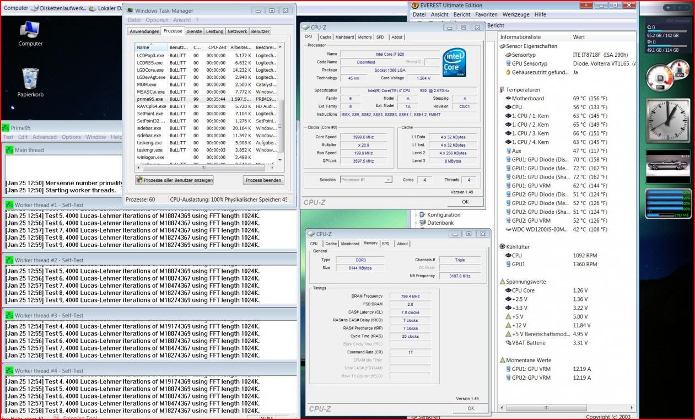Image resolution: width=695 pixels, height=420 pixels.
Task: Open the Mainboard tab in the CPU-Z processor window
Action: tap(345, 37)
